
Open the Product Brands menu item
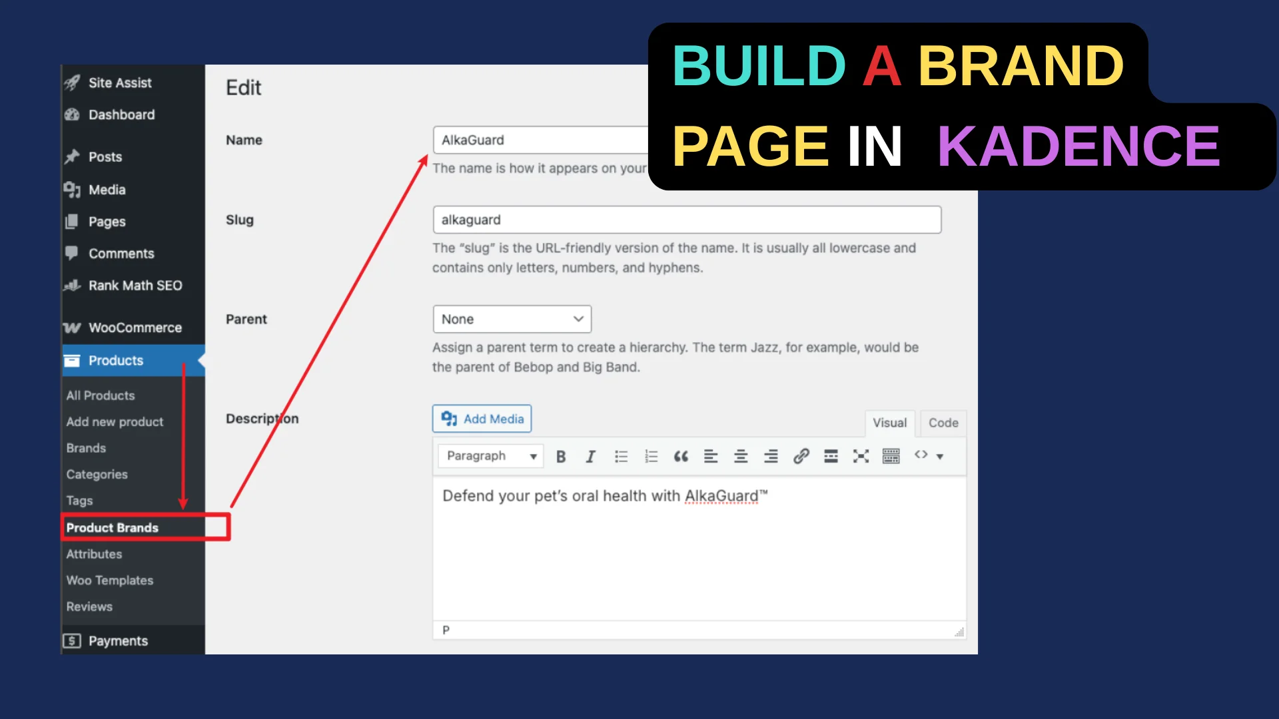tap(112, 527)
